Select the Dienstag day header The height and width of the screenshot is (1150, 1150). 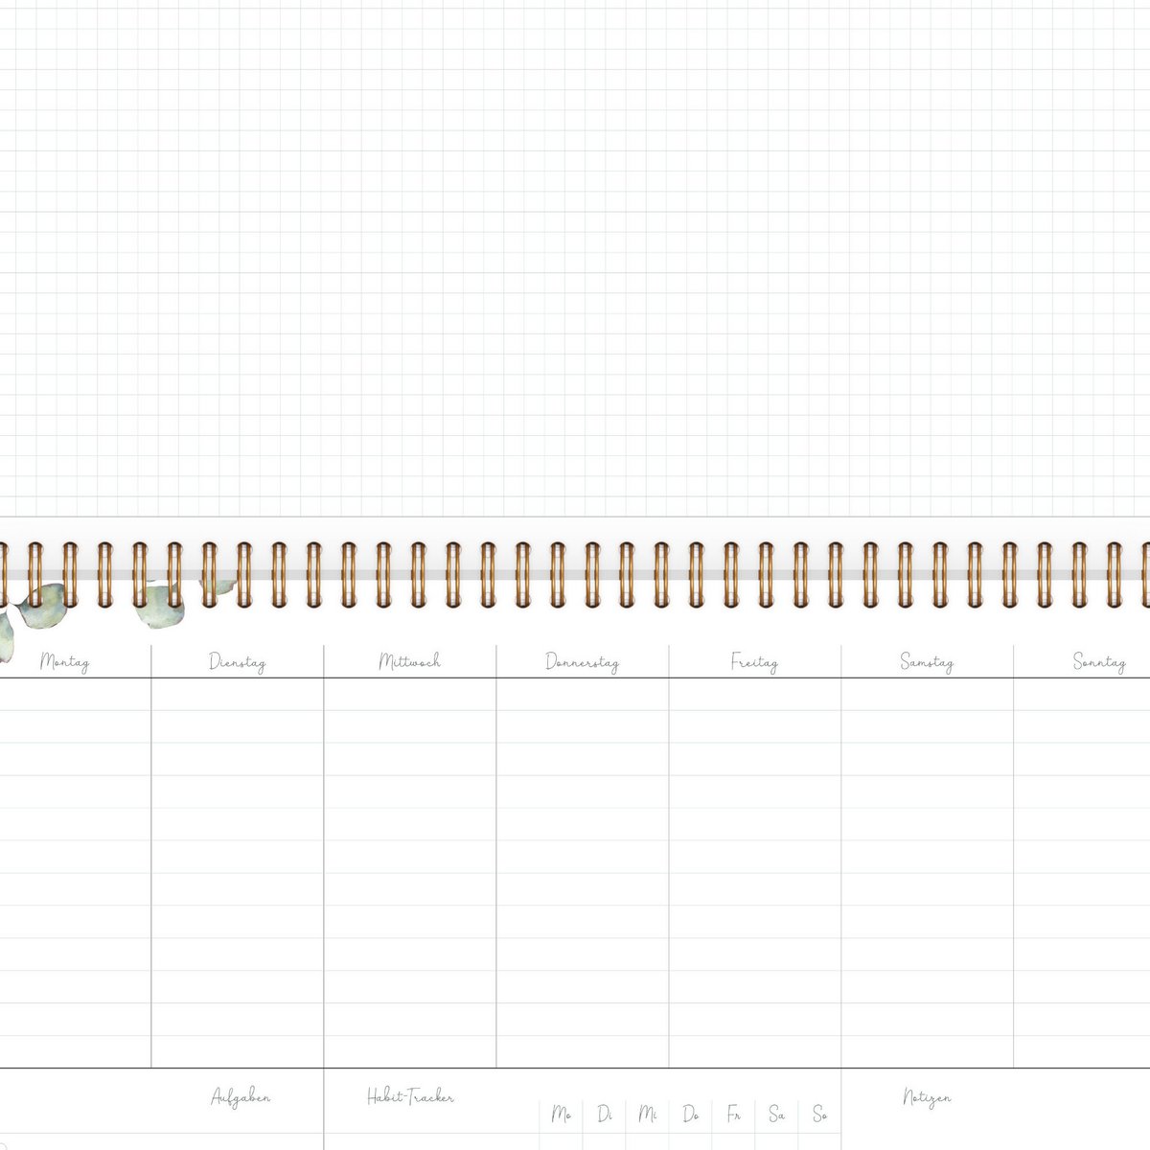pyautogui.click(x=237, y=661)
